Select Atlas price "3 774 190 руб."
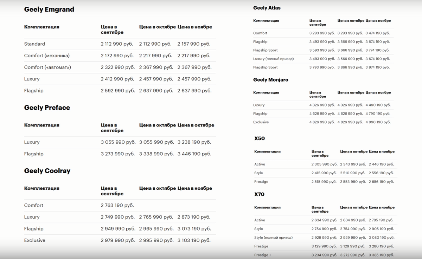Image resolution: width=422 pixels, height=259 pixels. (x=377, y=50)
